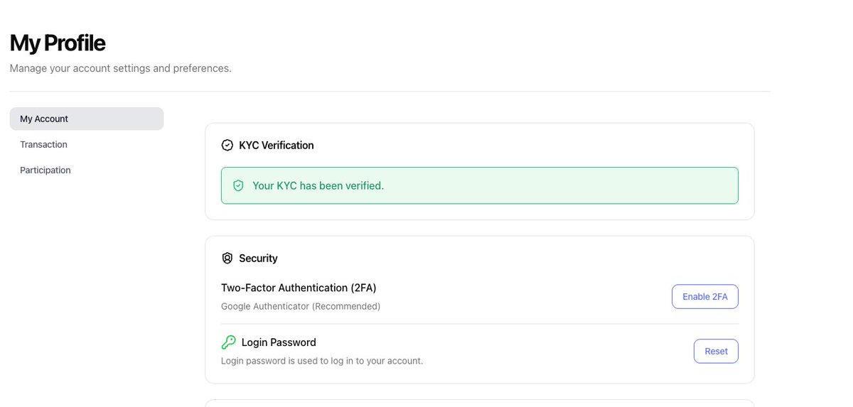Click the Security shield icon
Screen dimensions: 853x407
click(227, 258)
